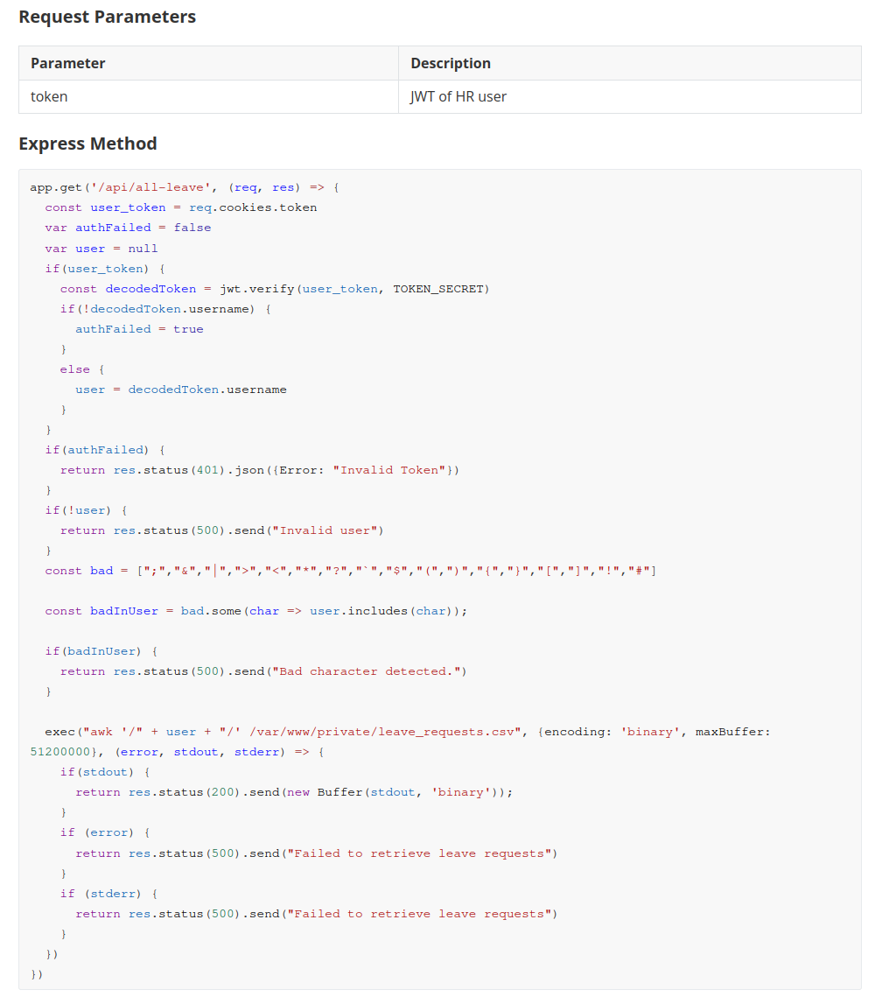Click the Parameter column header
889x1004 pixels.
[67, 63]
